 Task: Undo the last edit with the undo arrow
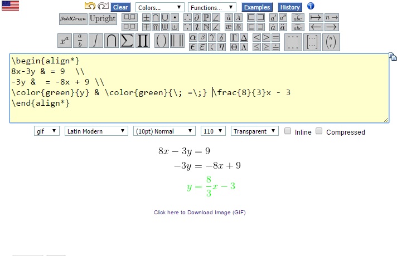90,6
